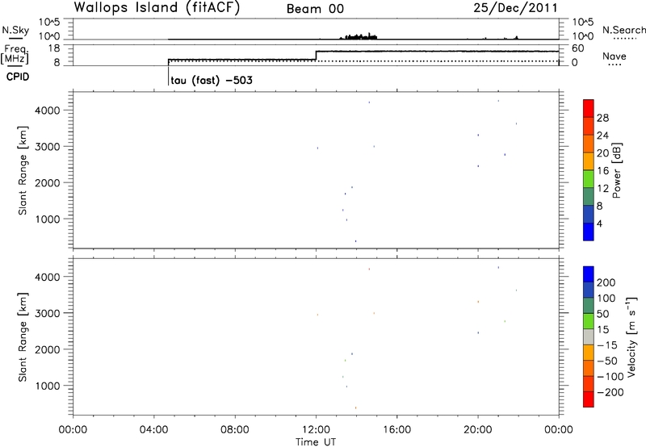Image resolution: width=646 pixels, height=447 pixels.
Task: Pick the bright blue Power color below 4
Action: pyautogui.click(x=589, y=232)
